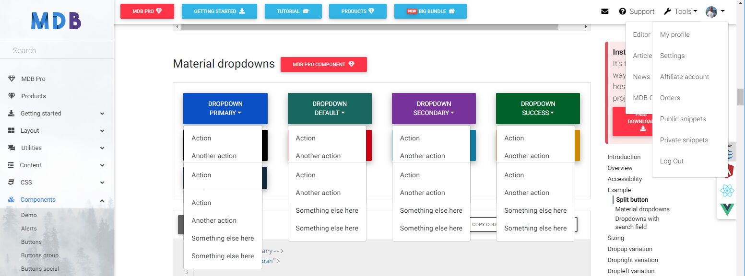Open Private snippets from user menu
The image size is (745, 276).
click(x=684, y=140)
